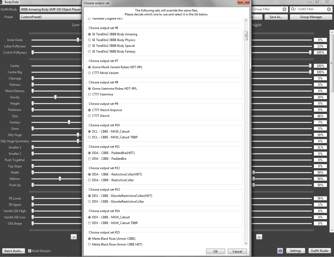Select DCL - CBBE - MXW_Catsuit TBBP option
334x257 pixels.
pyautogui.click(x=90, y=137)
